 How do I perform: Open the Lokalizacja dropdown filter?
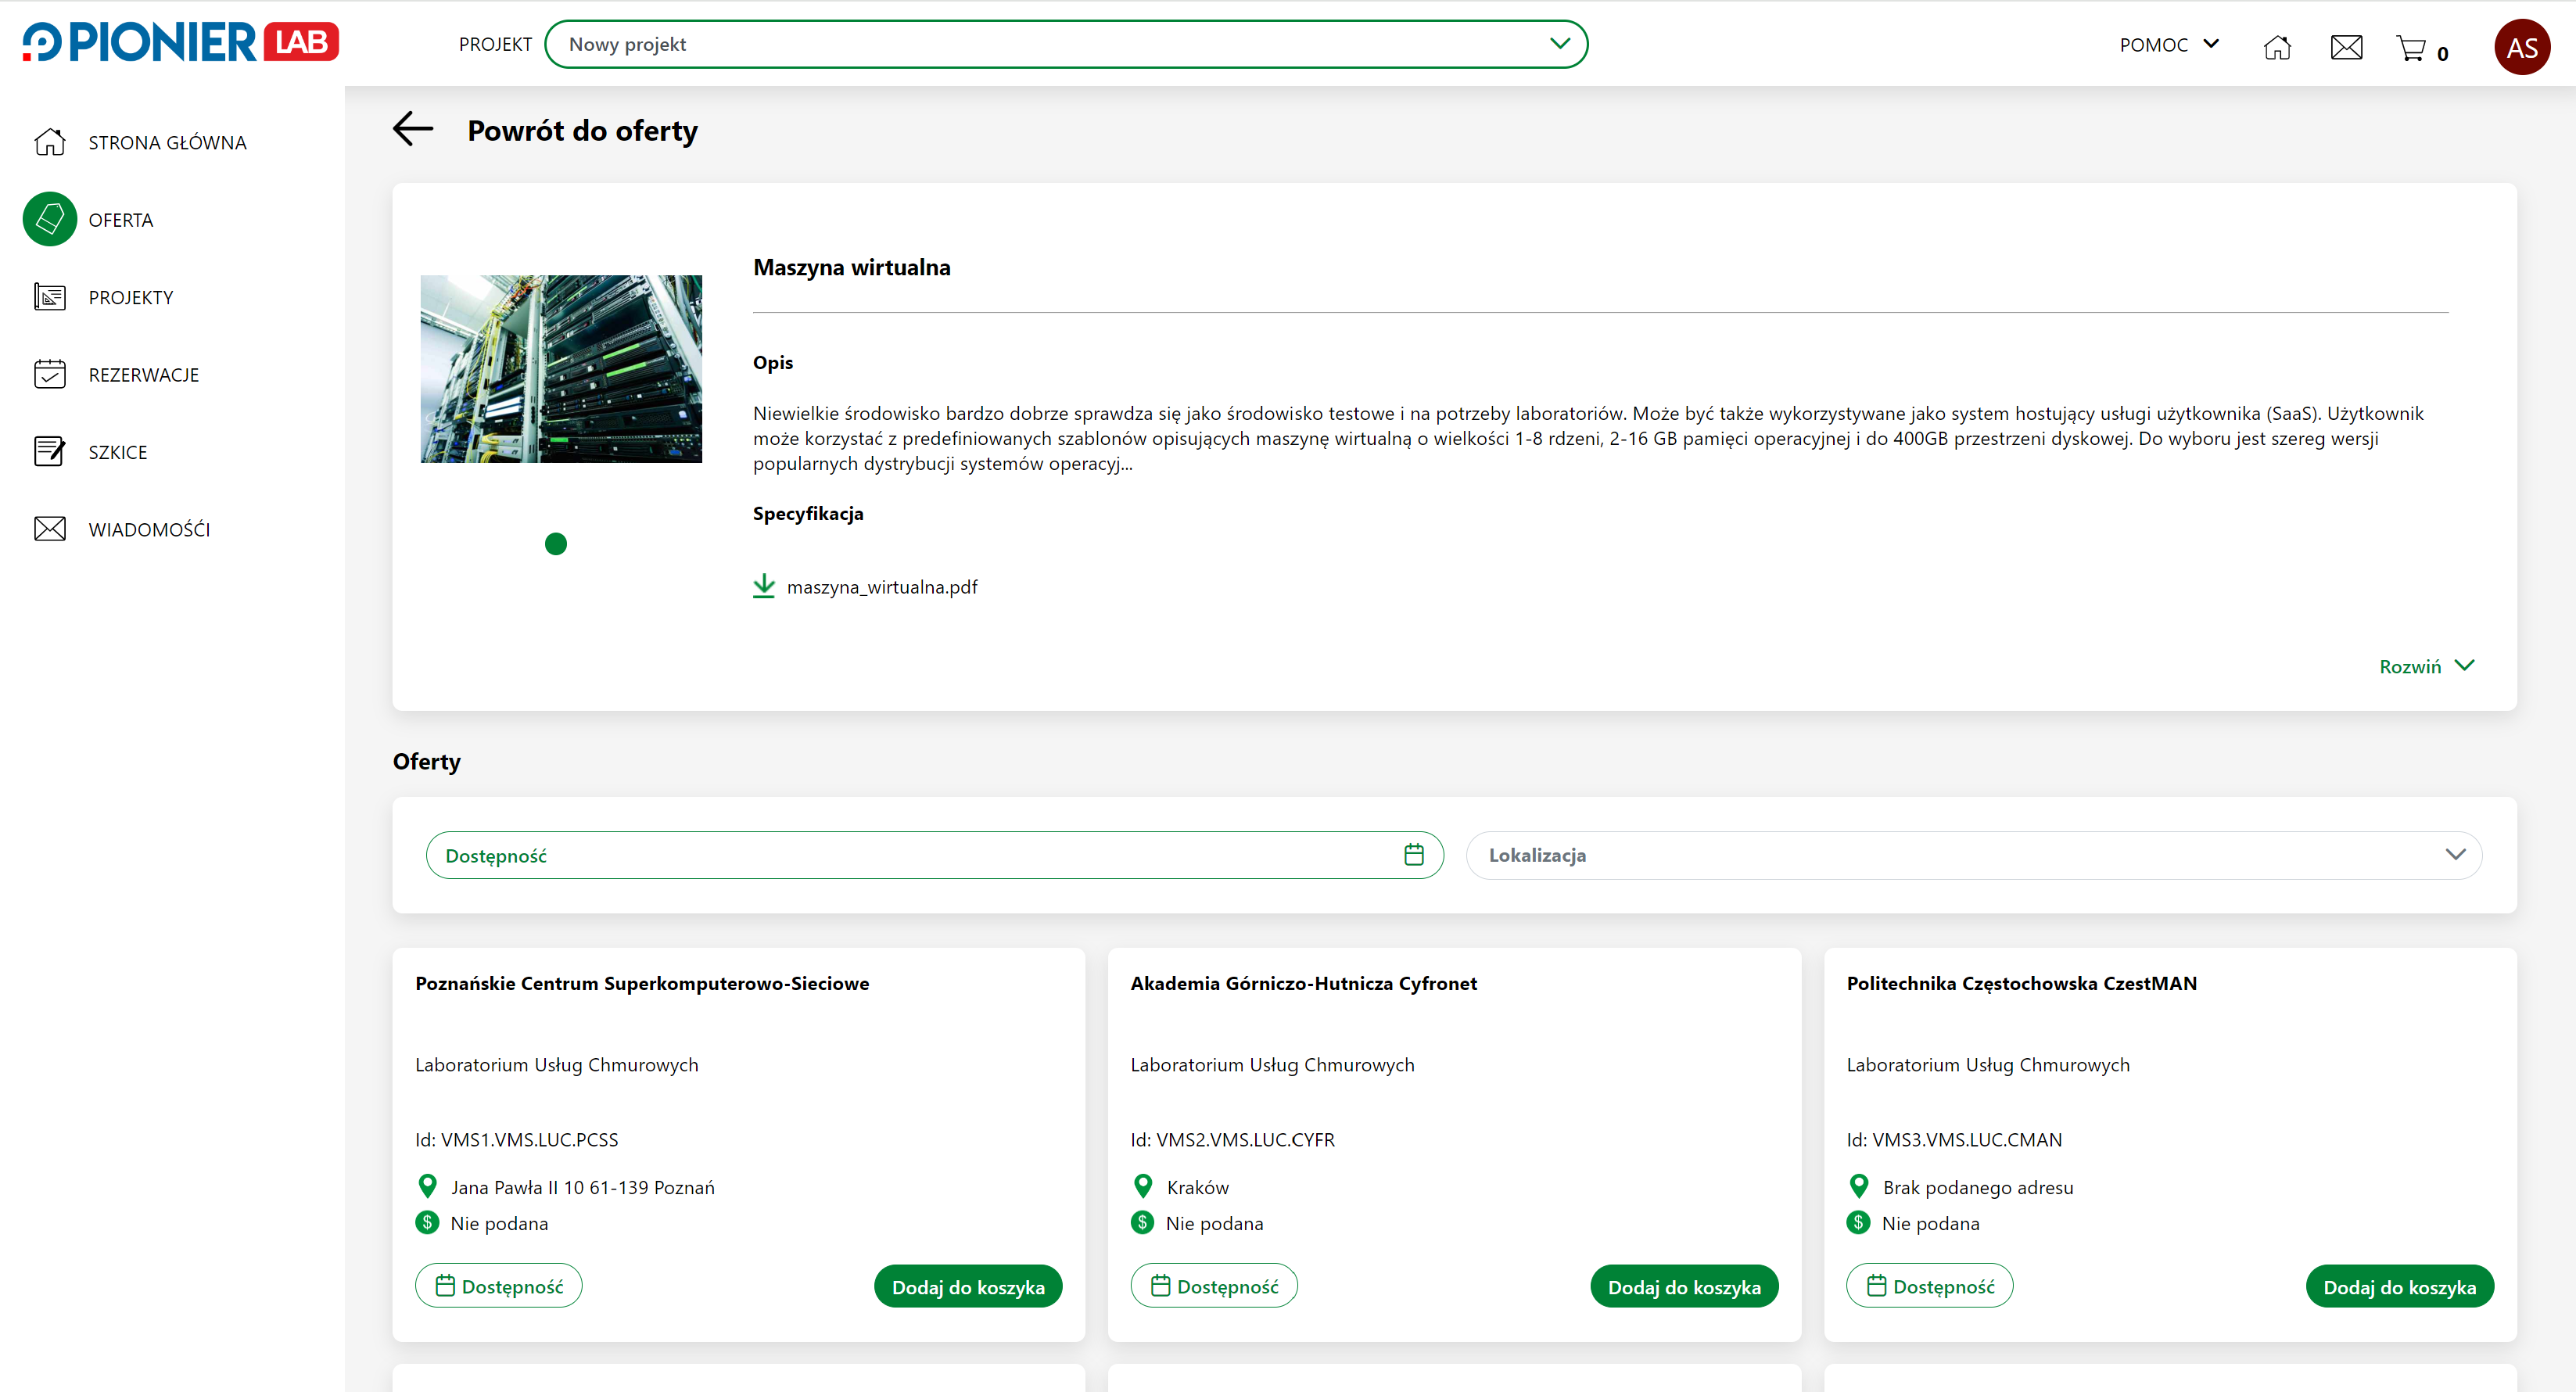click(x=1973, y=855)
